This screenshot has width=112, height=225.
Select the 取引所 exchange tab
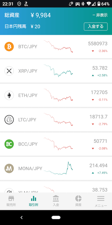coord(34,201)
